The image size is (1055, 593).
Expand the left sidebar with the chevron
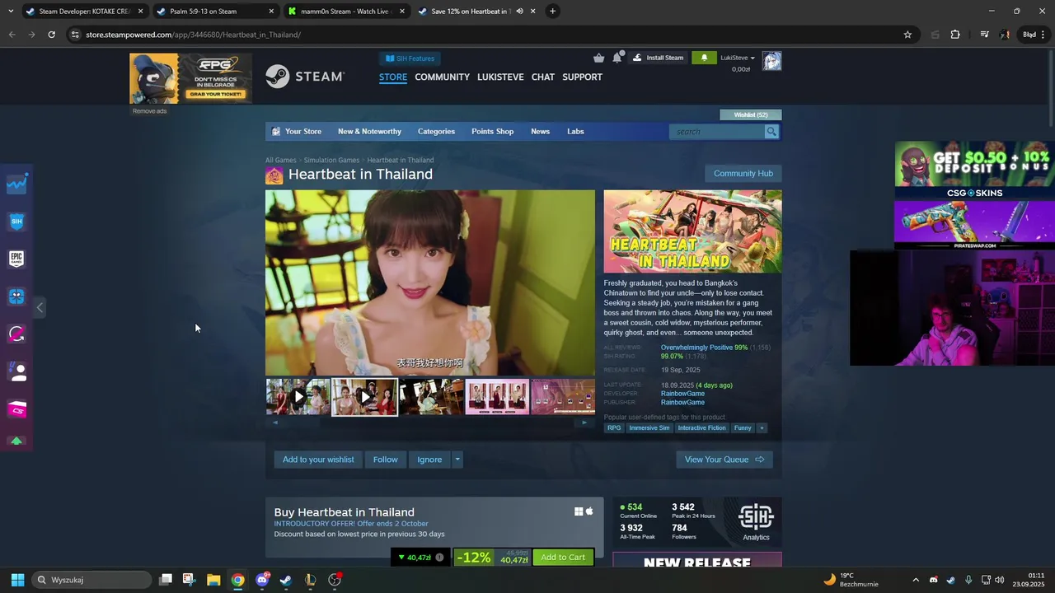coord(40,307)
